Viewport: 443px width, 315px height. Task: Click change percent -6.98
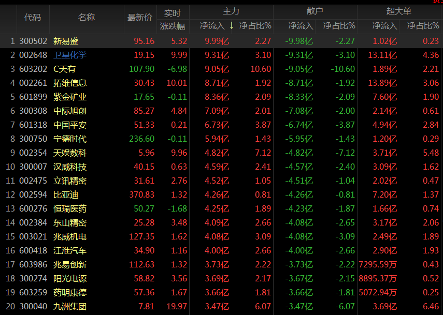click(177, 69)
